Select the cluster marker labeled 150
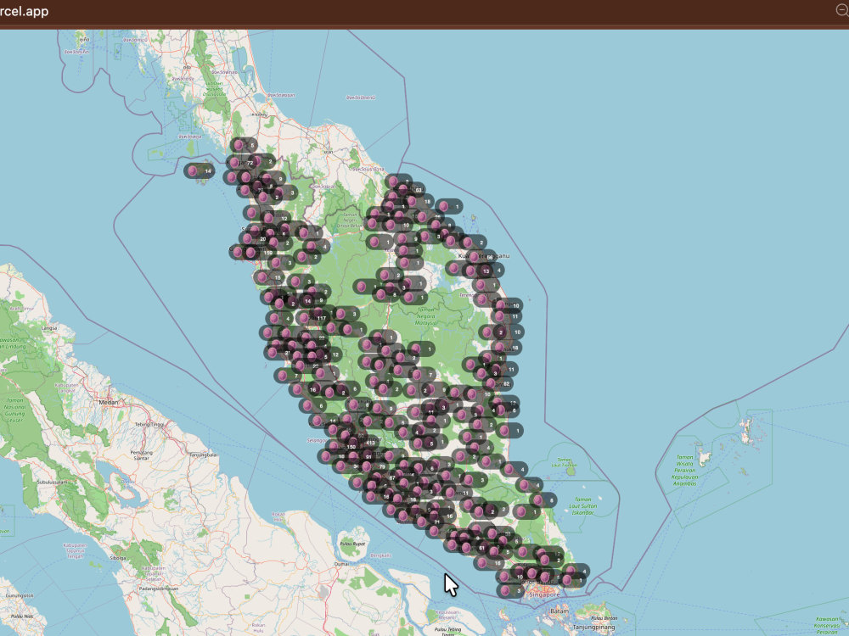The image size is (849, 636). point(345,447)
